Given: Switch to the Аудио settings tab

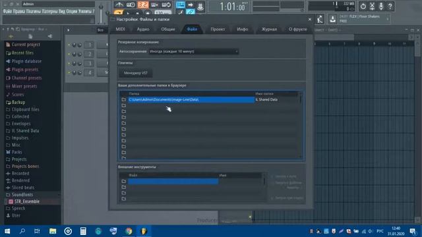Looking at the screenshot, I should (x=143, y=29).
